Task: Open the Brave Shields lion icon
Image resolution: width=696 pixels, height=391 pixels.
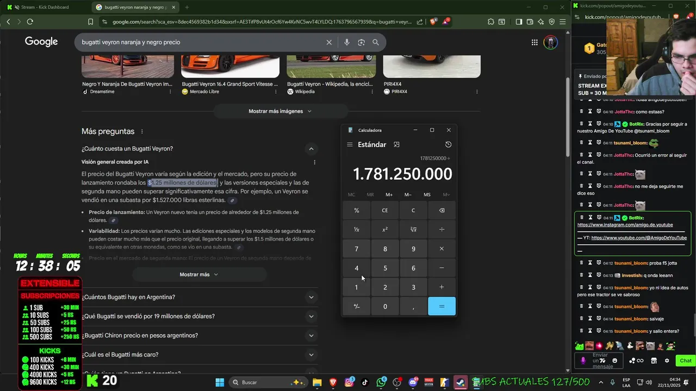Action: [x=433, y=22]
